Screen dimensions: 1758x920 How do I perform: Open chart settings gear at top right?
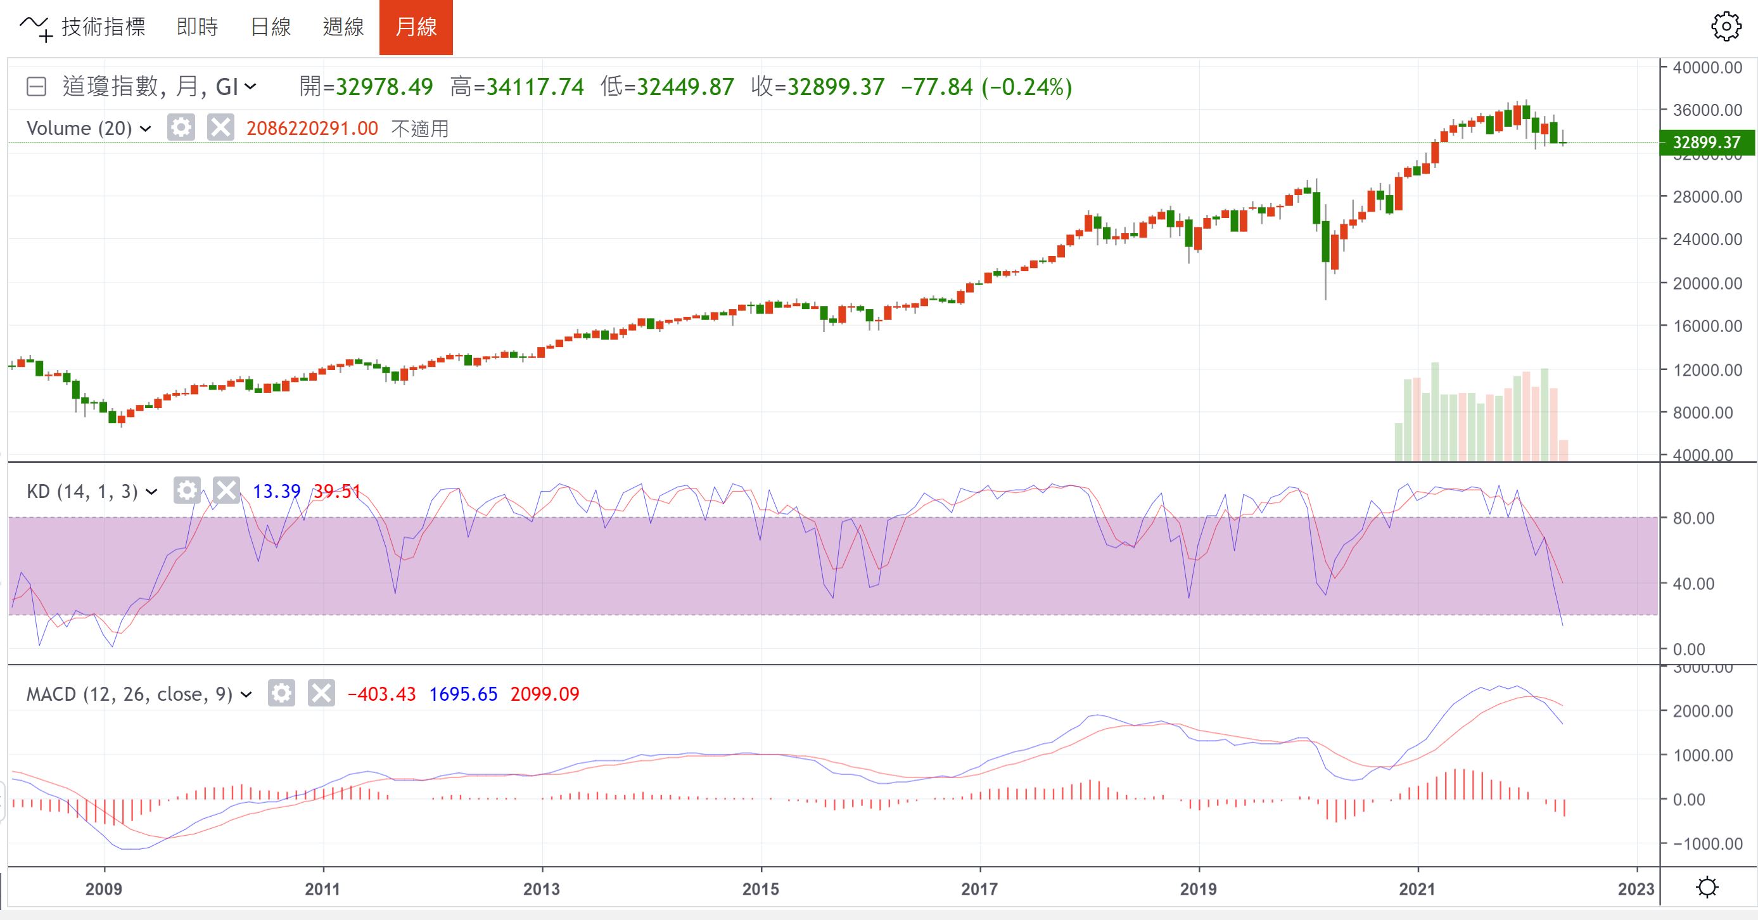1725,27
